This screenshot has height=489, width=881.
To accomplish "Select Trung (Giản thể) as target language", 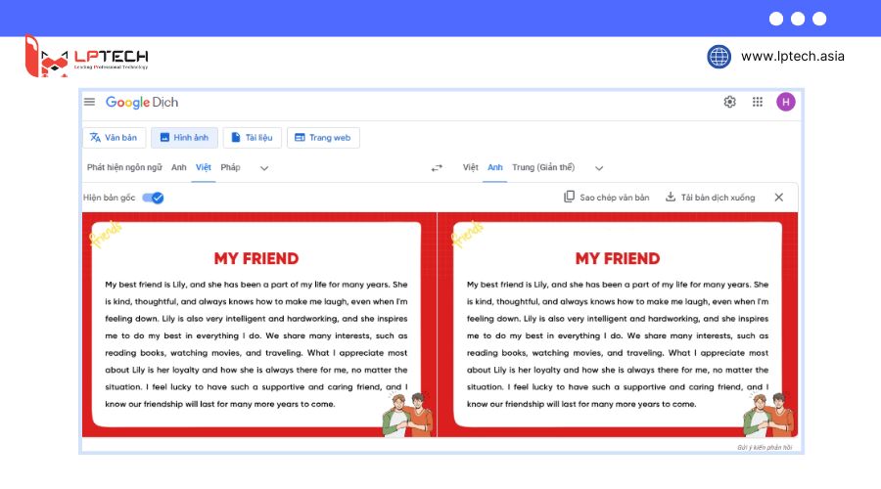I will 543,167.
